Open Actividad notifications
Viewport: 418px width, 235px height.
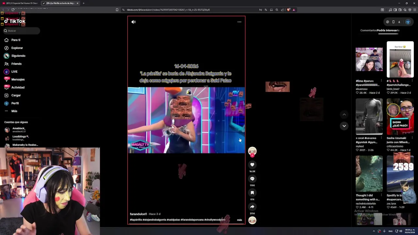pos(18,87)
